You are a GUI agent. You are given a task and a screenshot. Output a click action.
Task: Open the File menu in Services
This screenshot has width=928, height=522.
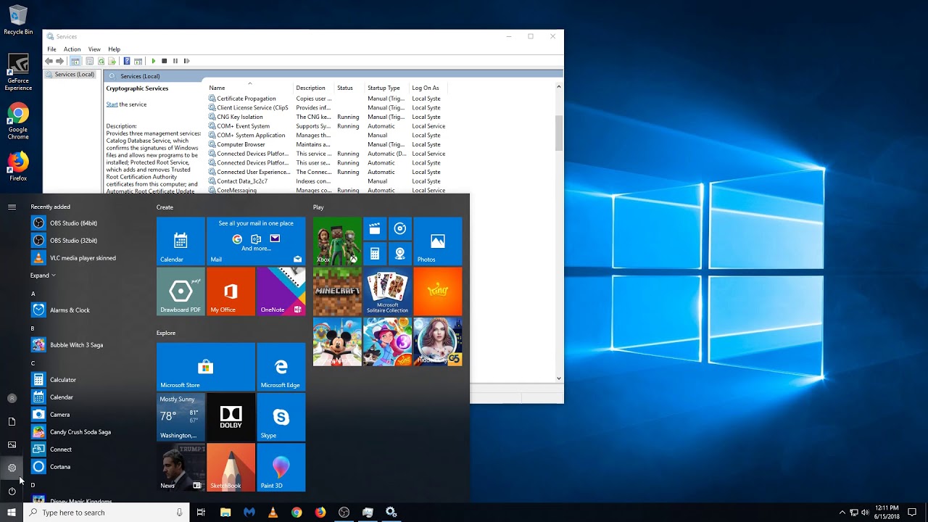point(51,49)
